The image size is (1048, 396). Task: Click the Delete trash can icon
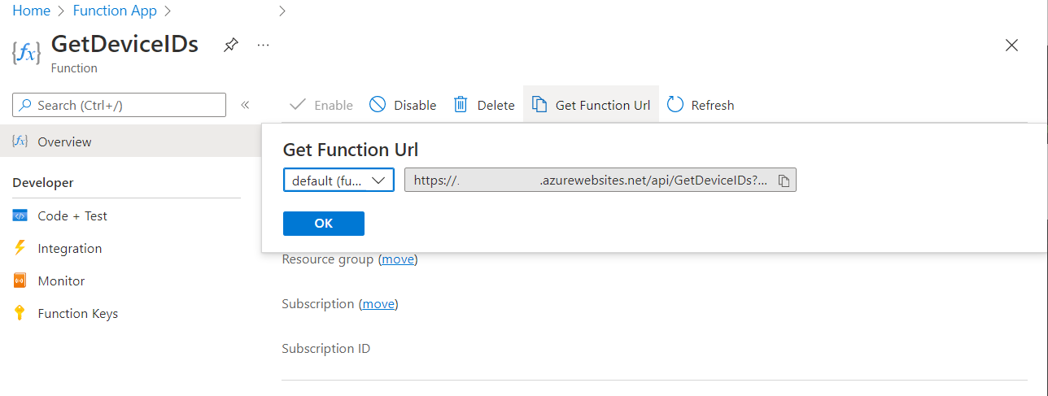(461, 104)
